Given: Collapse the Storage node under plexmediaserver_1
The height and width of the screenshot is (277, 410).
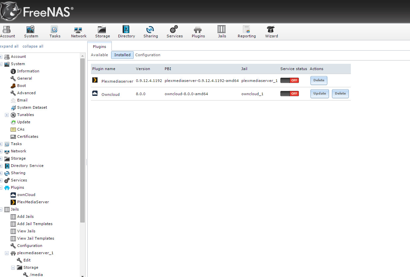Looking at the screenshot, I should (13, 267).
